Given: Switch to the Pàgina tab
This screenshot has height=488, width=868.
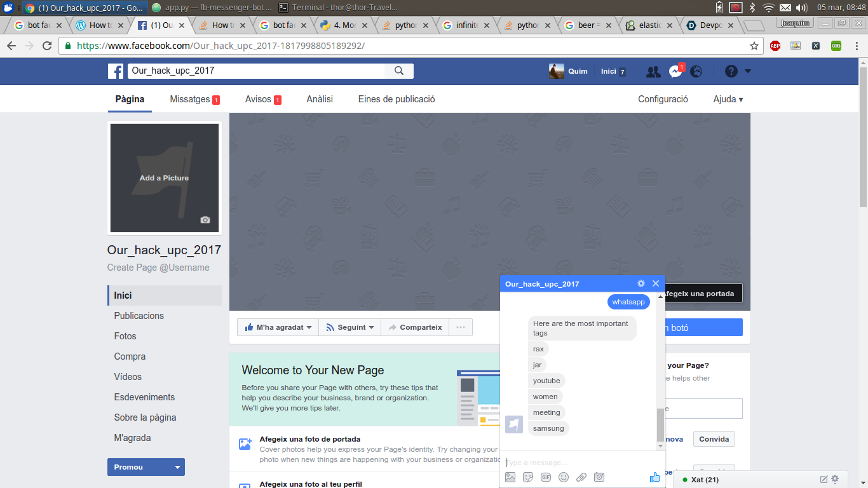Looking at the screenshot, I should [130, 99].
